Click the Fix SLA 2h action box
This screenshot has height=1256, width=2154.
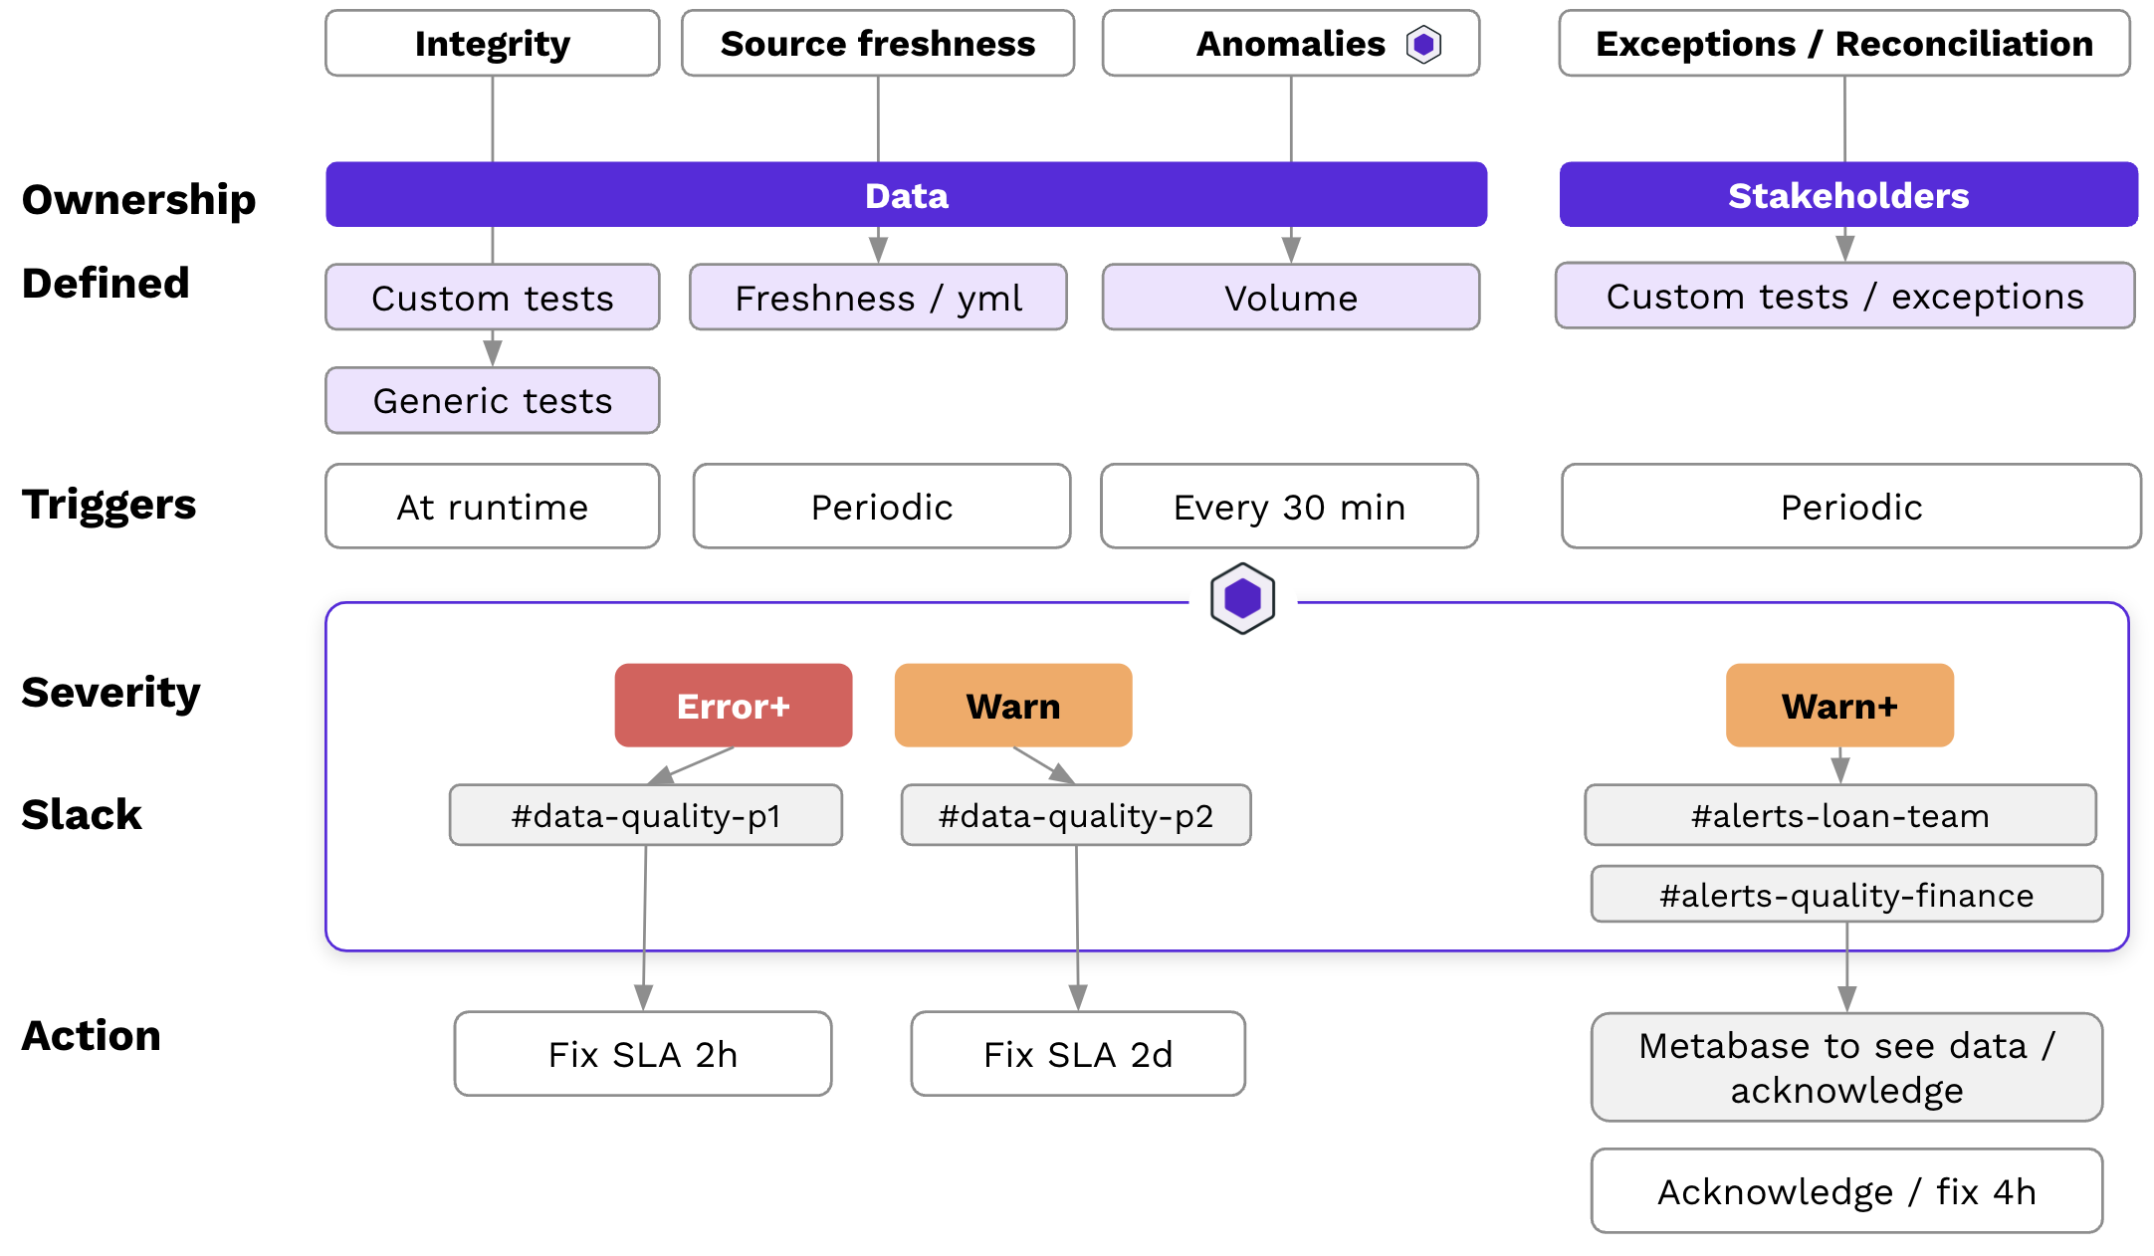pos(642,1054)
